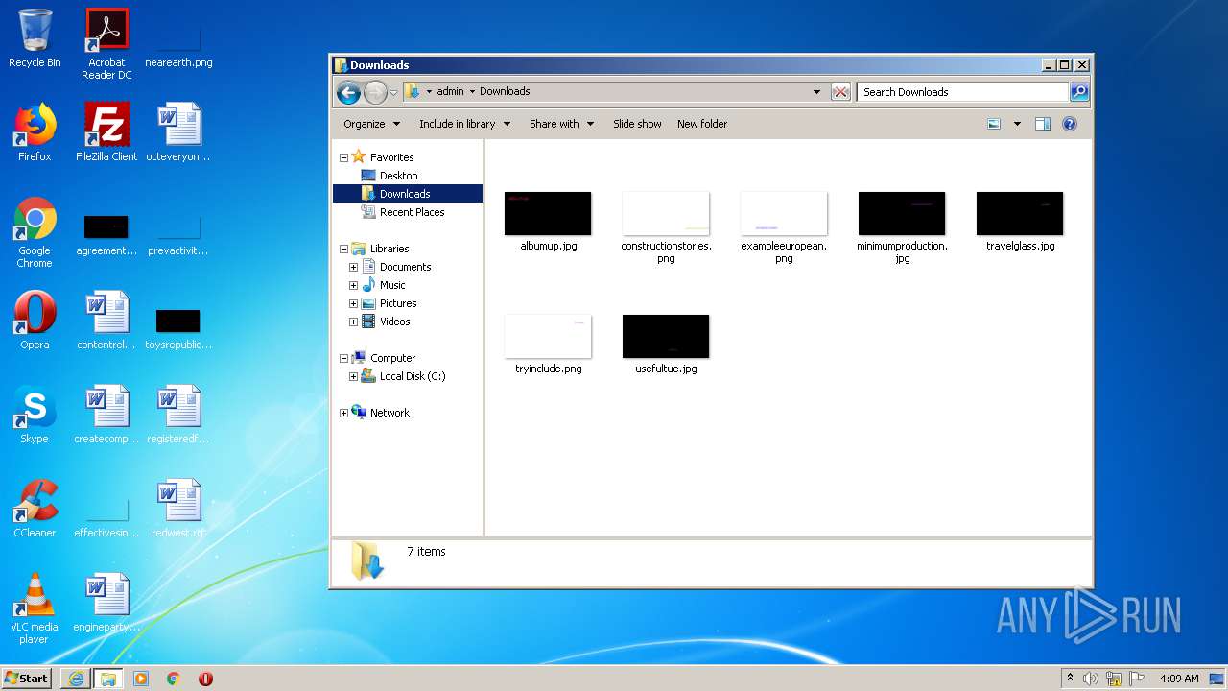Expand the Music library node

point(353,285)
